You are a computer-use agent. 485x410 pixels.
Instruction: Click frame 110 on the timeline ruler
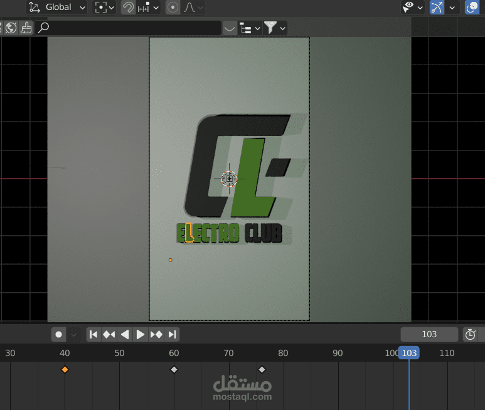pos(447,353)
